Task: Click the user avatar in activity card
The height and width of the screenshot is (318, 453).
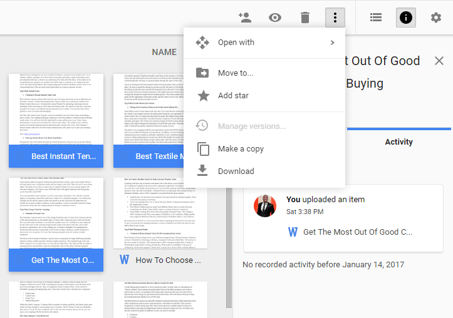Action: [265, 206]
